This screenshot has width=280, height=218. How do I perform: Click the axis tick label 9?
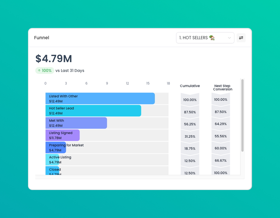(107, 83)
